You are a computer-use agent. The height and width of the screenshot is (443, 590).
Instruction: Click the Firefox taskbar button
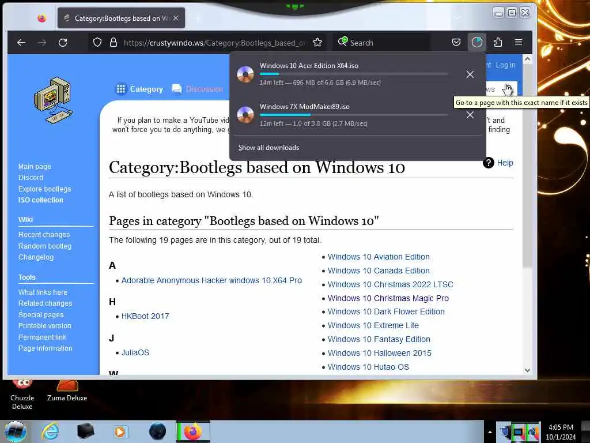pyautogui.click(x=192, y=431)
